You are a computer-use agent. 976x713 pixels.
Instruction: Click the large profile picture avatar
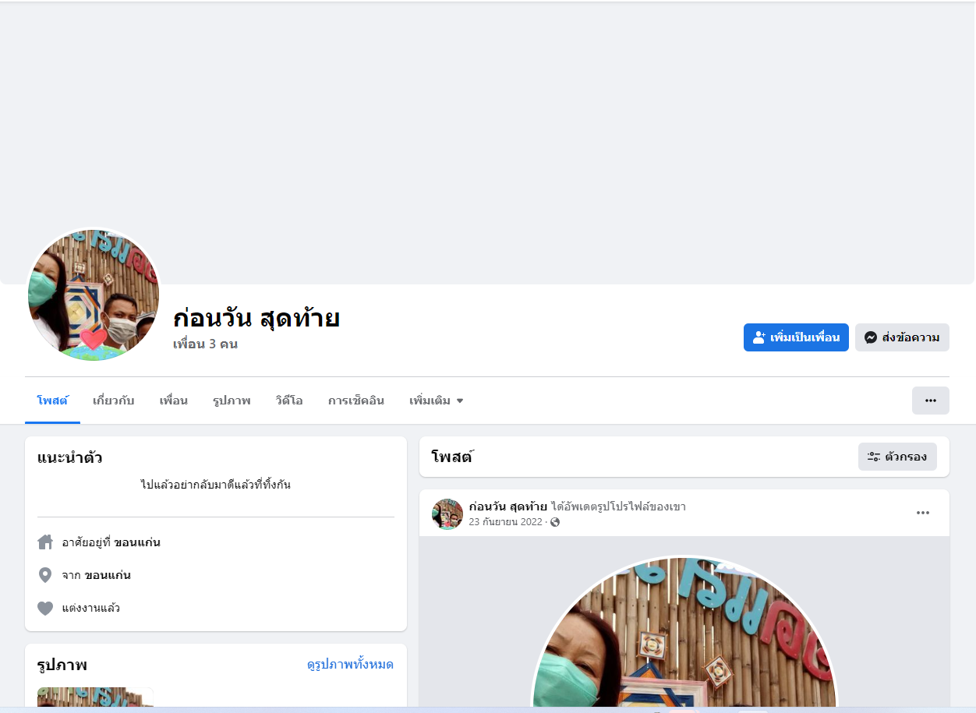pyautogui.click(x=94, y=294)
